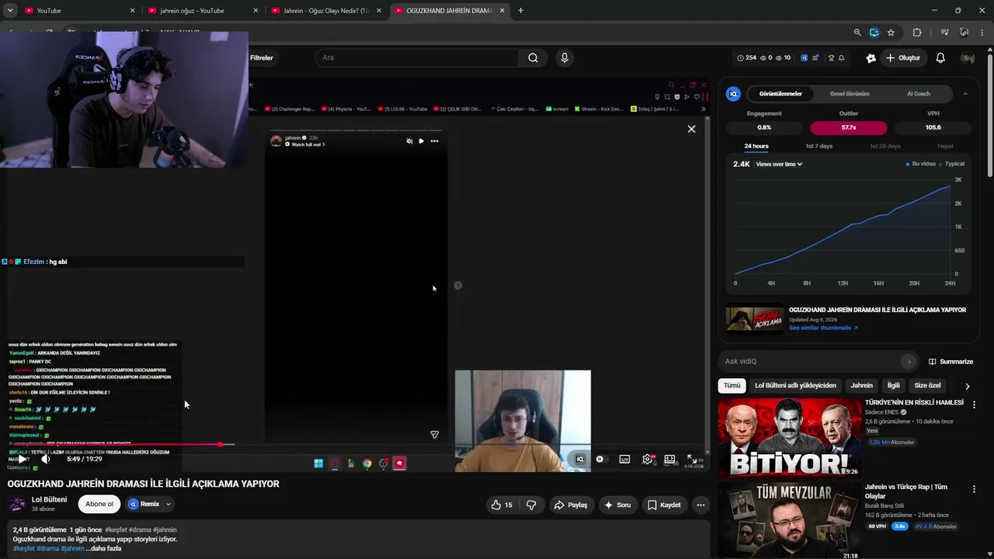Show more filter chips with right arrow

967,386
